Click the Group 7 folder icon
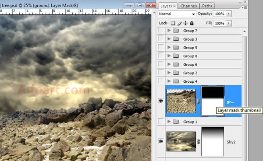 click(176, 31)
